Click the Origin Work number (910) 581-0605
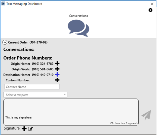Image resolution: width=157 pixels, height=135 pixels. 43,69
